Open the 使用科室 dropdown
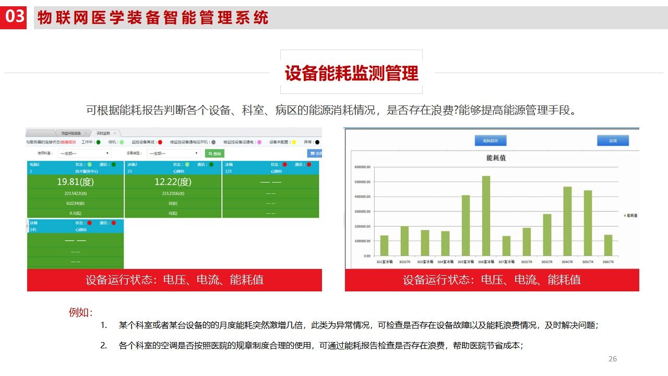 click(85, 154)
